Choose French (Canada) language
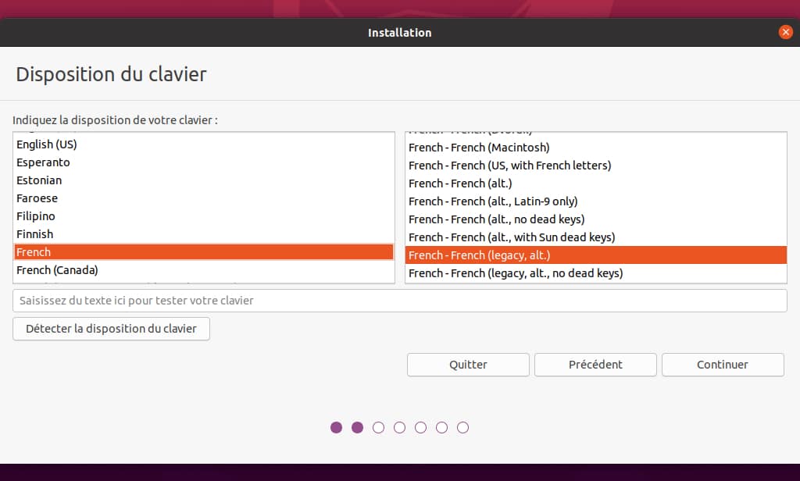The height and width of the screenshot is (481, 800). (x=57, y=270)
